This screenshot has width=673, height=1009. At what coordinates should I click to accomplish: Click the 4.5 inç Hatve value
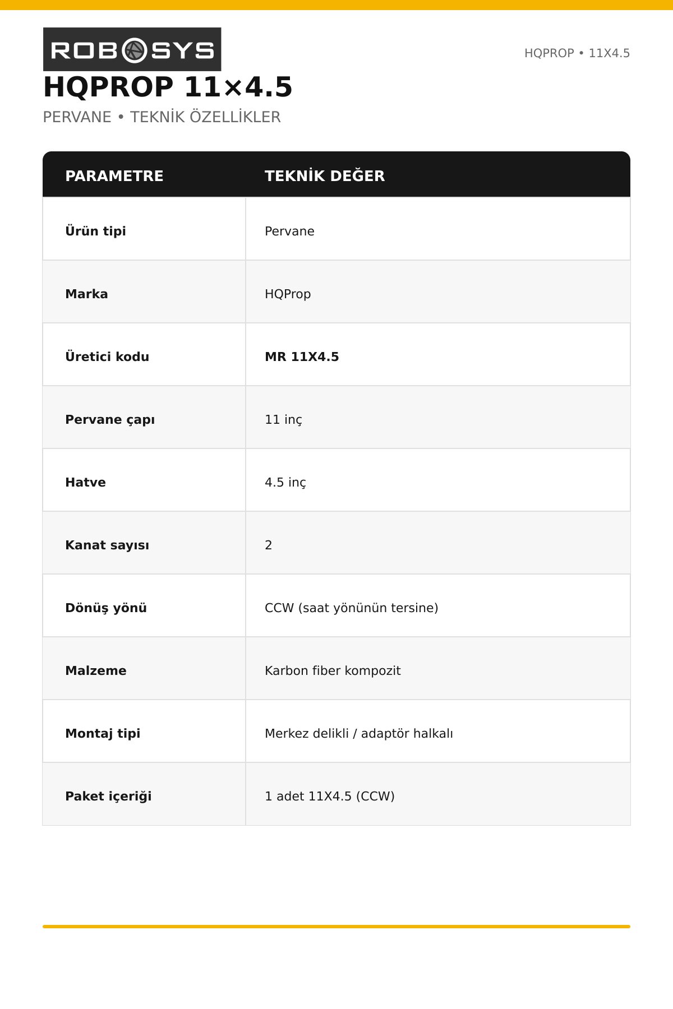pyautogui.click(x=285, y=483)
